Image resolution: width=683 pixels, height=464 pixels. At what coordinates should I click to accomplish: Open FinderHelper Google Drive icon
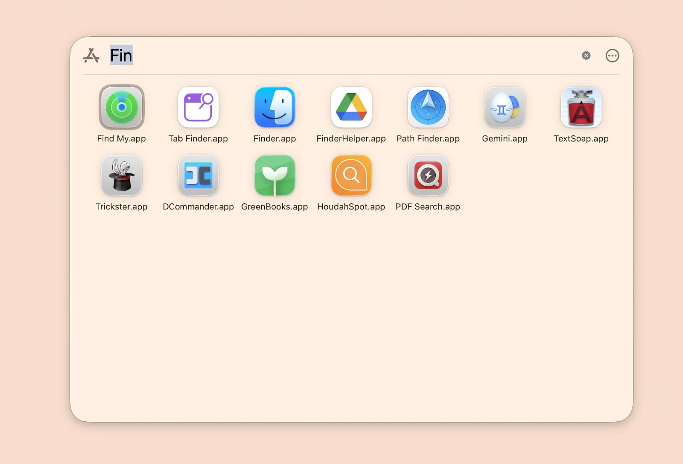click(351, 107)
